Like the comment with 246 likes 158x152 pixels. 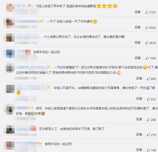[149, 119]
